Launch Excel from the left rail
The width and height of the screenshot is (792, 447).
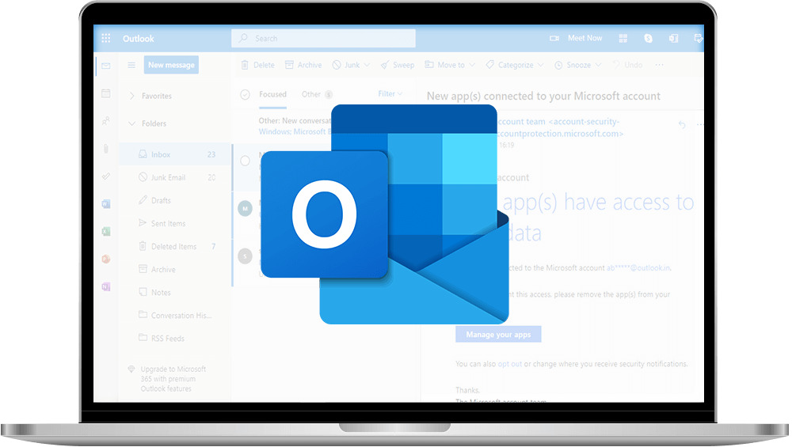[x=105, y=232]
